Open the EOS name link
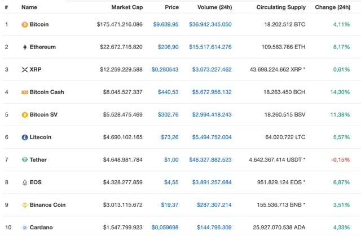361x236 pixels. 36,182
